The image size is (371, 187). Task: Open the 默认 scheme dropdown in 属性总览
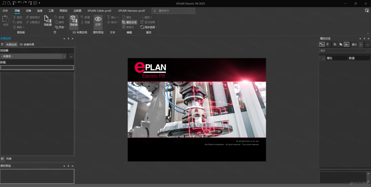click(361, 44)
